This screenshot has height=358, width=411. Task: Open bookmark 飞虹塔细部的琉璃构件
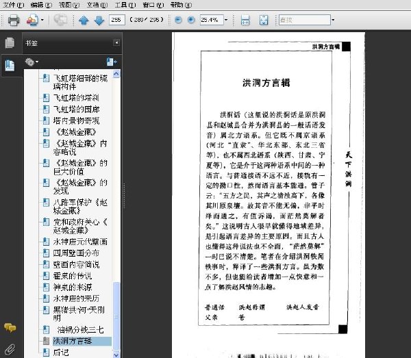80,82
